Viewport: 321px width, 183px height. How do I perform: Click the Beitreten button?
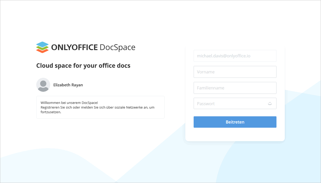[235, 122]
